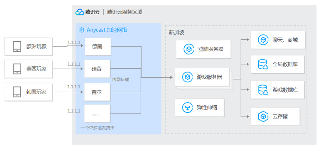Click the 1.1.1.1 label beside ellipsis node
The height and width of the screenshot is (147, 320).
74,111
